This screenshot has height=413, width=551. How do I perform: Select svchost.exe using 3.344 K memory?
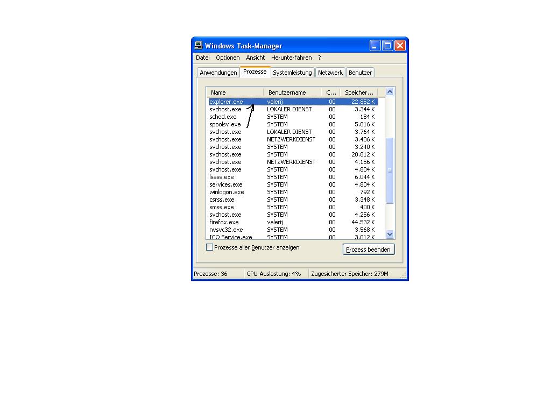point(293,109)
